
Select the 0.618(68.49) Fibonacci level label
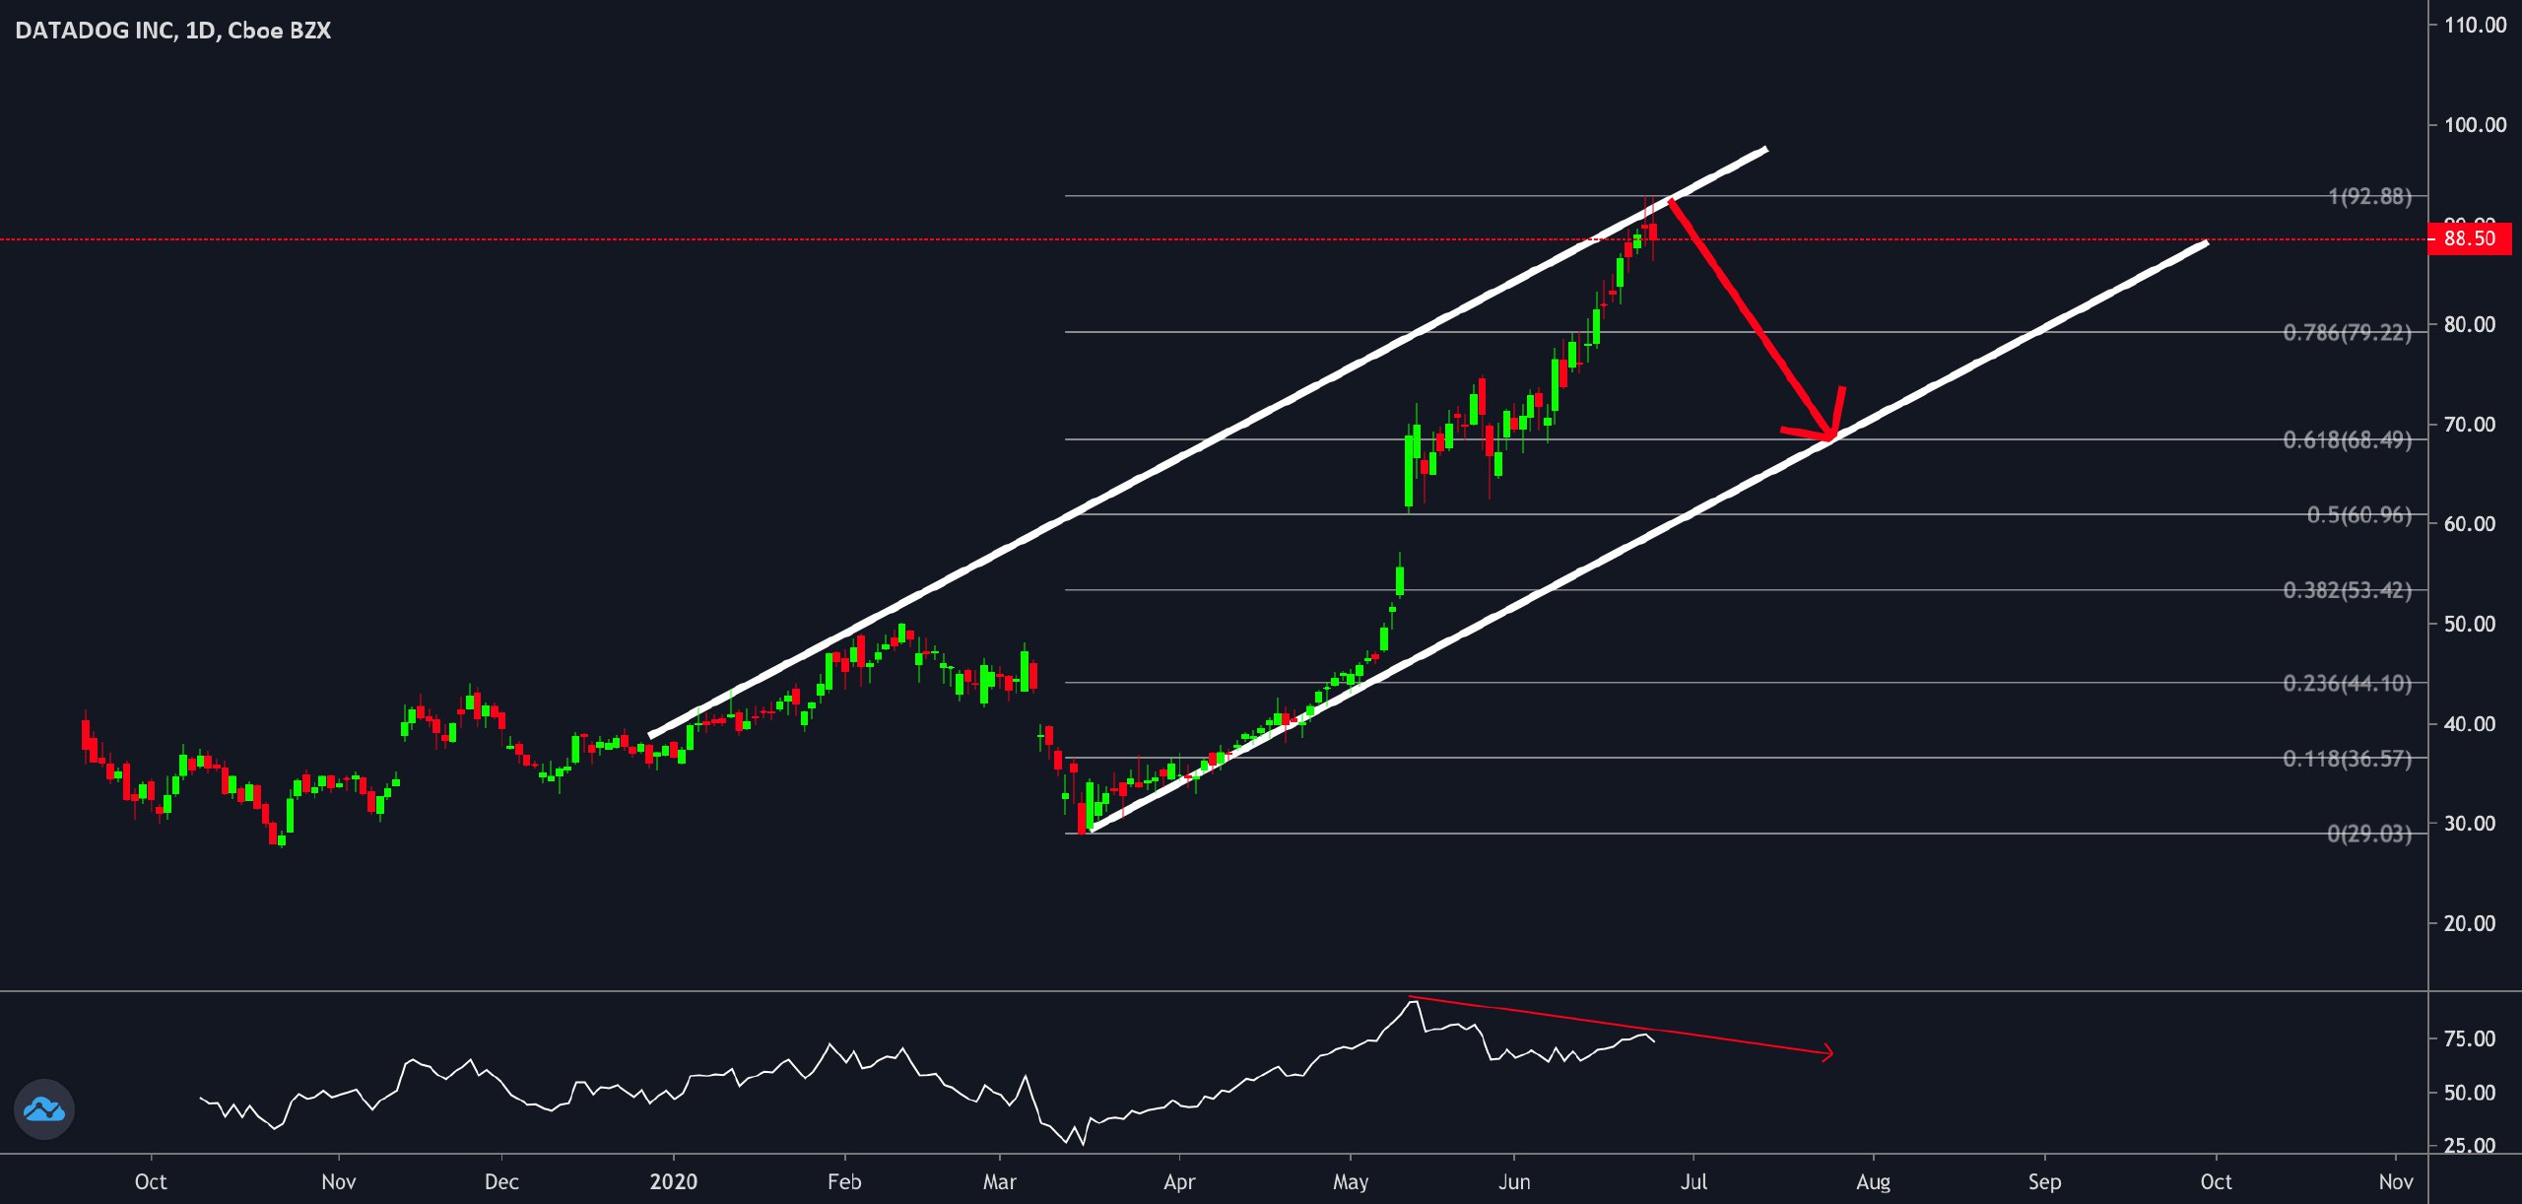(2348, 439)
